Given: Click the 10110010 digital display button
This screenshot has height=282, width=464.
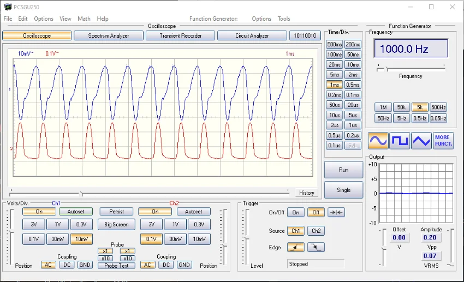Looking at the screenshot, I should (305, 35).
